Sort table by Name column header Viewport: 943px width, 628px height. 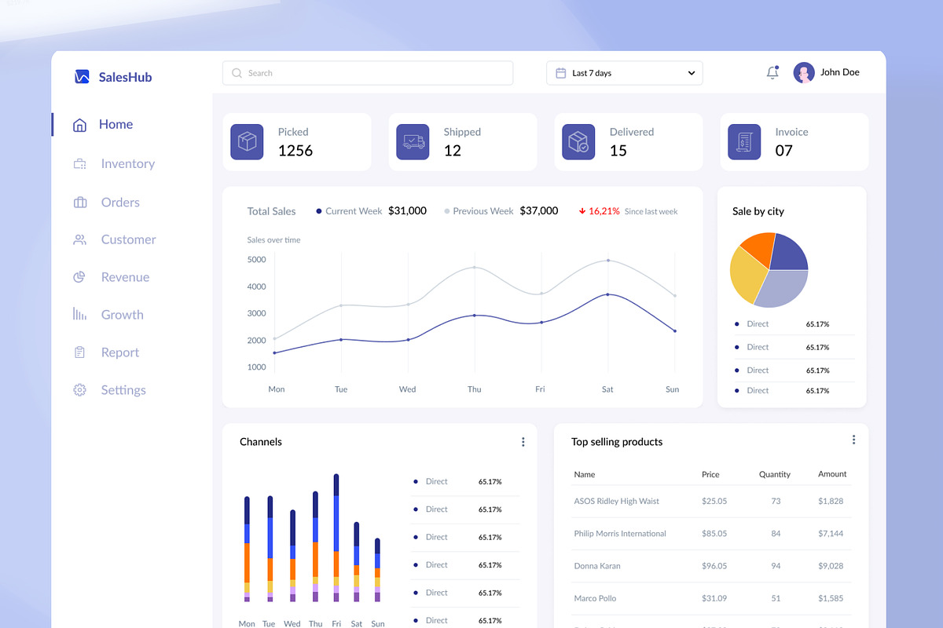coord(585,475)
